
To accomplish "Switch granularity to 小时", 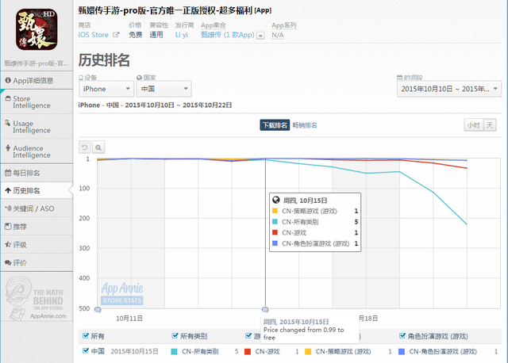I will tap(473, 125).
